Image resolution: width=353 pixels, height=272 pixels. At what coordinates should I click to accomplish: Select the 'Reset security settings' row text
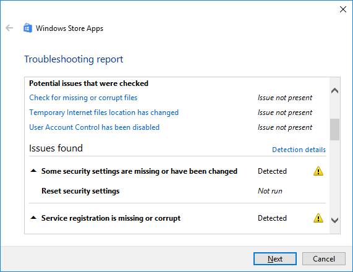click(80, 191)
